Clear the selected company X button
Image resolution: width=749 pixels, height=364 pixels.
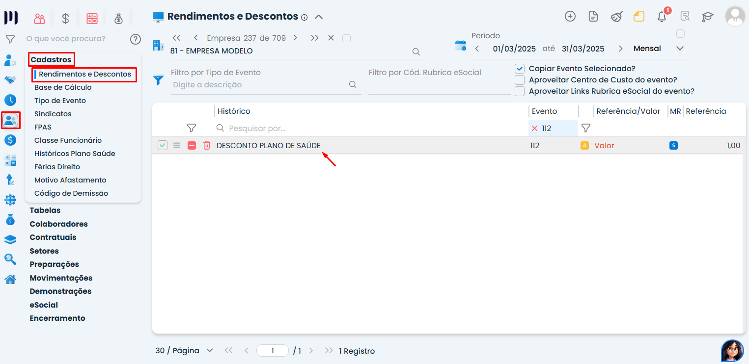[x=331, y=38]
